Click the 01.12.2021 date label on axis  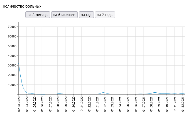[x=183, y=104]
